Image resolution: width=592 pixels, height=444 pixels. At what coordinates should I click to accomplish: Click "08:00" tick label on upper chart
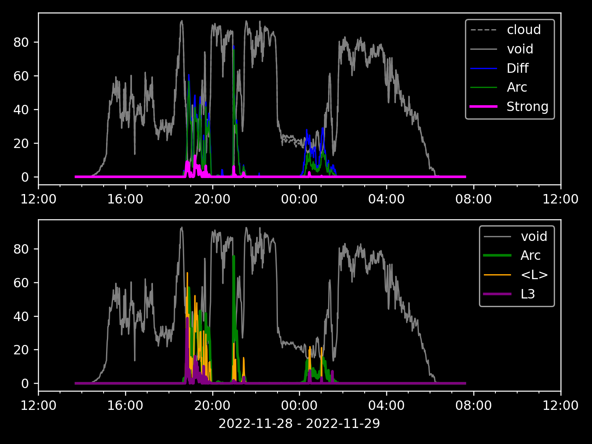tap(474, 199)
